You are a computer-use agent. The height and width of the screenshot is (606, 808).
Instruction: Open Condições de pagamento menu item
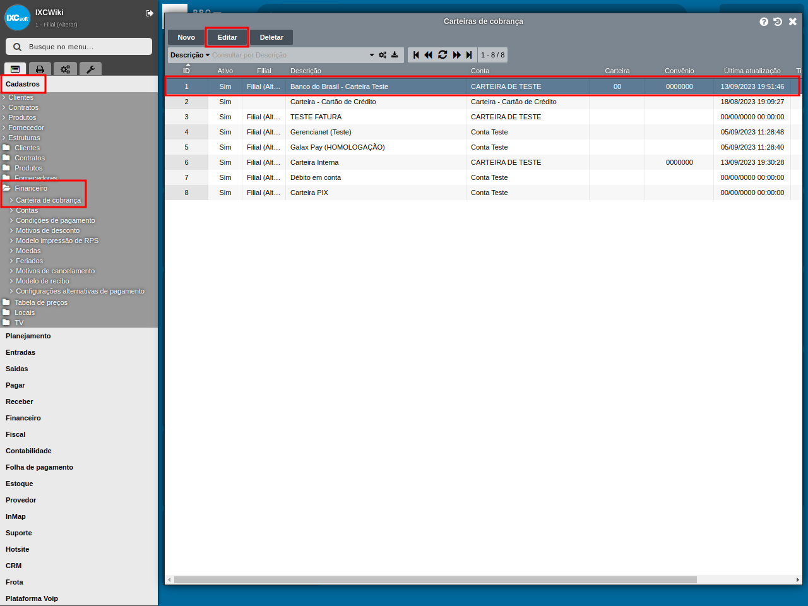56,220
